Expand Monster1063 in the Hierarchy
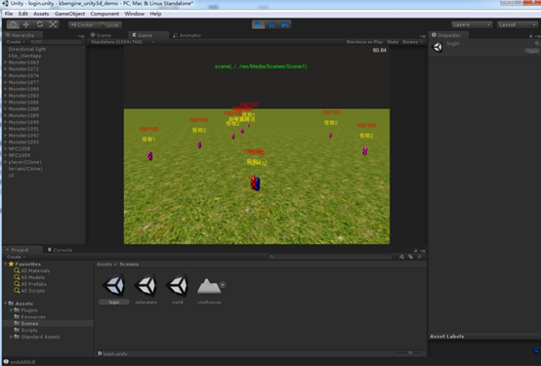The image size is (541, 366). 6,62
